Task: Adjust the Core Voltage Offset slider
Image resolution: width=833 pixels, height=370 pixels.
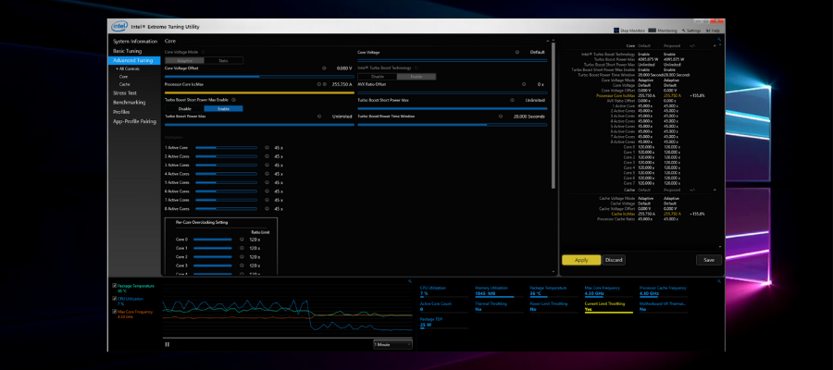Action: tap(259, 77)
